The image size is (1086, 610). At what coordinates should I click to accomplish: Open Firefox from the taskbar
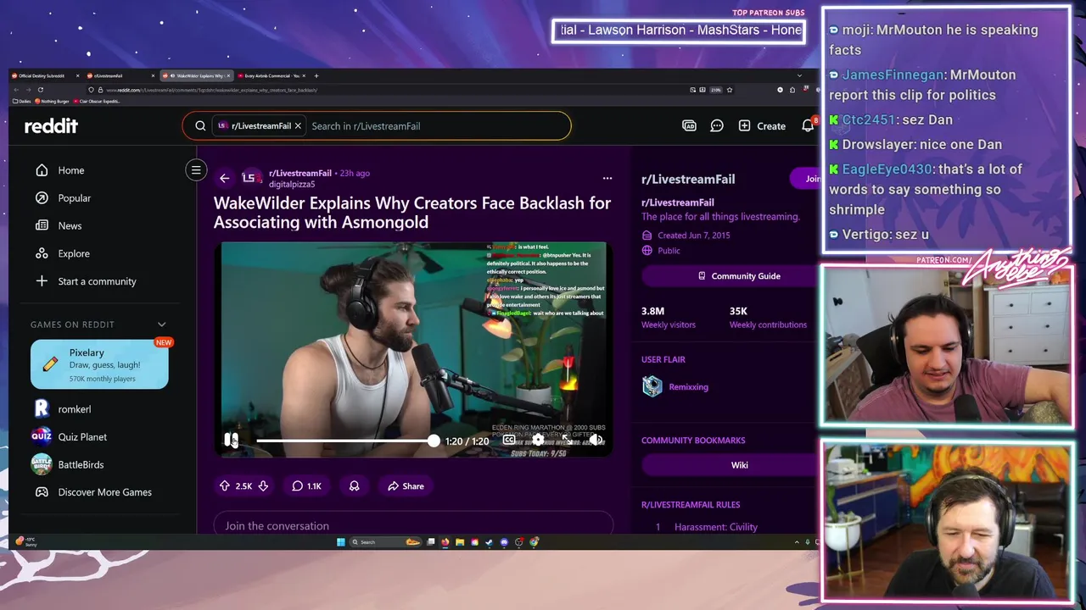tap(445, 542)
